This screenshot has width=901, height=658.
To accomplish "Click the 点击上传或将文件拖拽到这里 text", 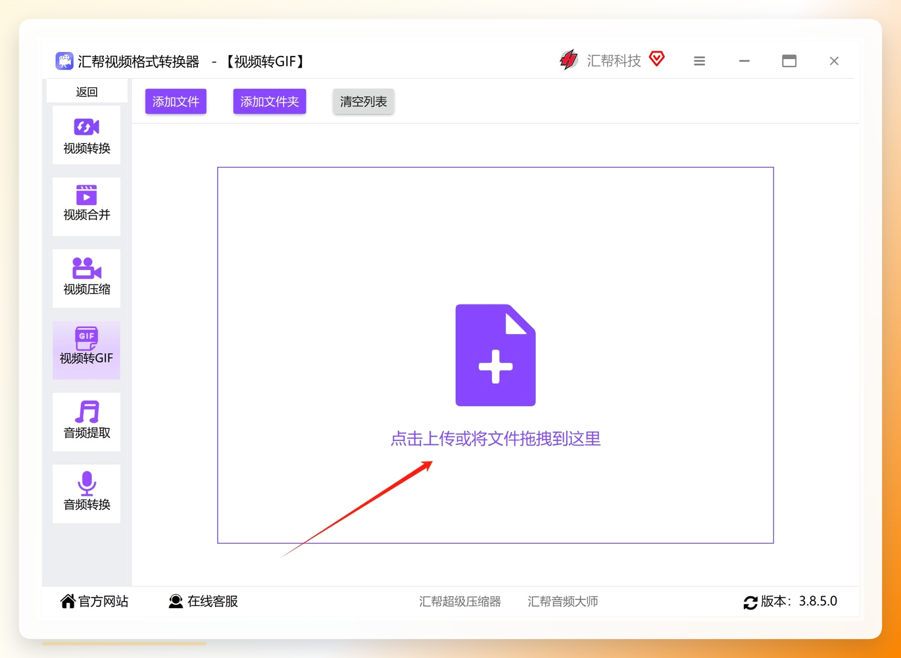I will coord(496,439).
